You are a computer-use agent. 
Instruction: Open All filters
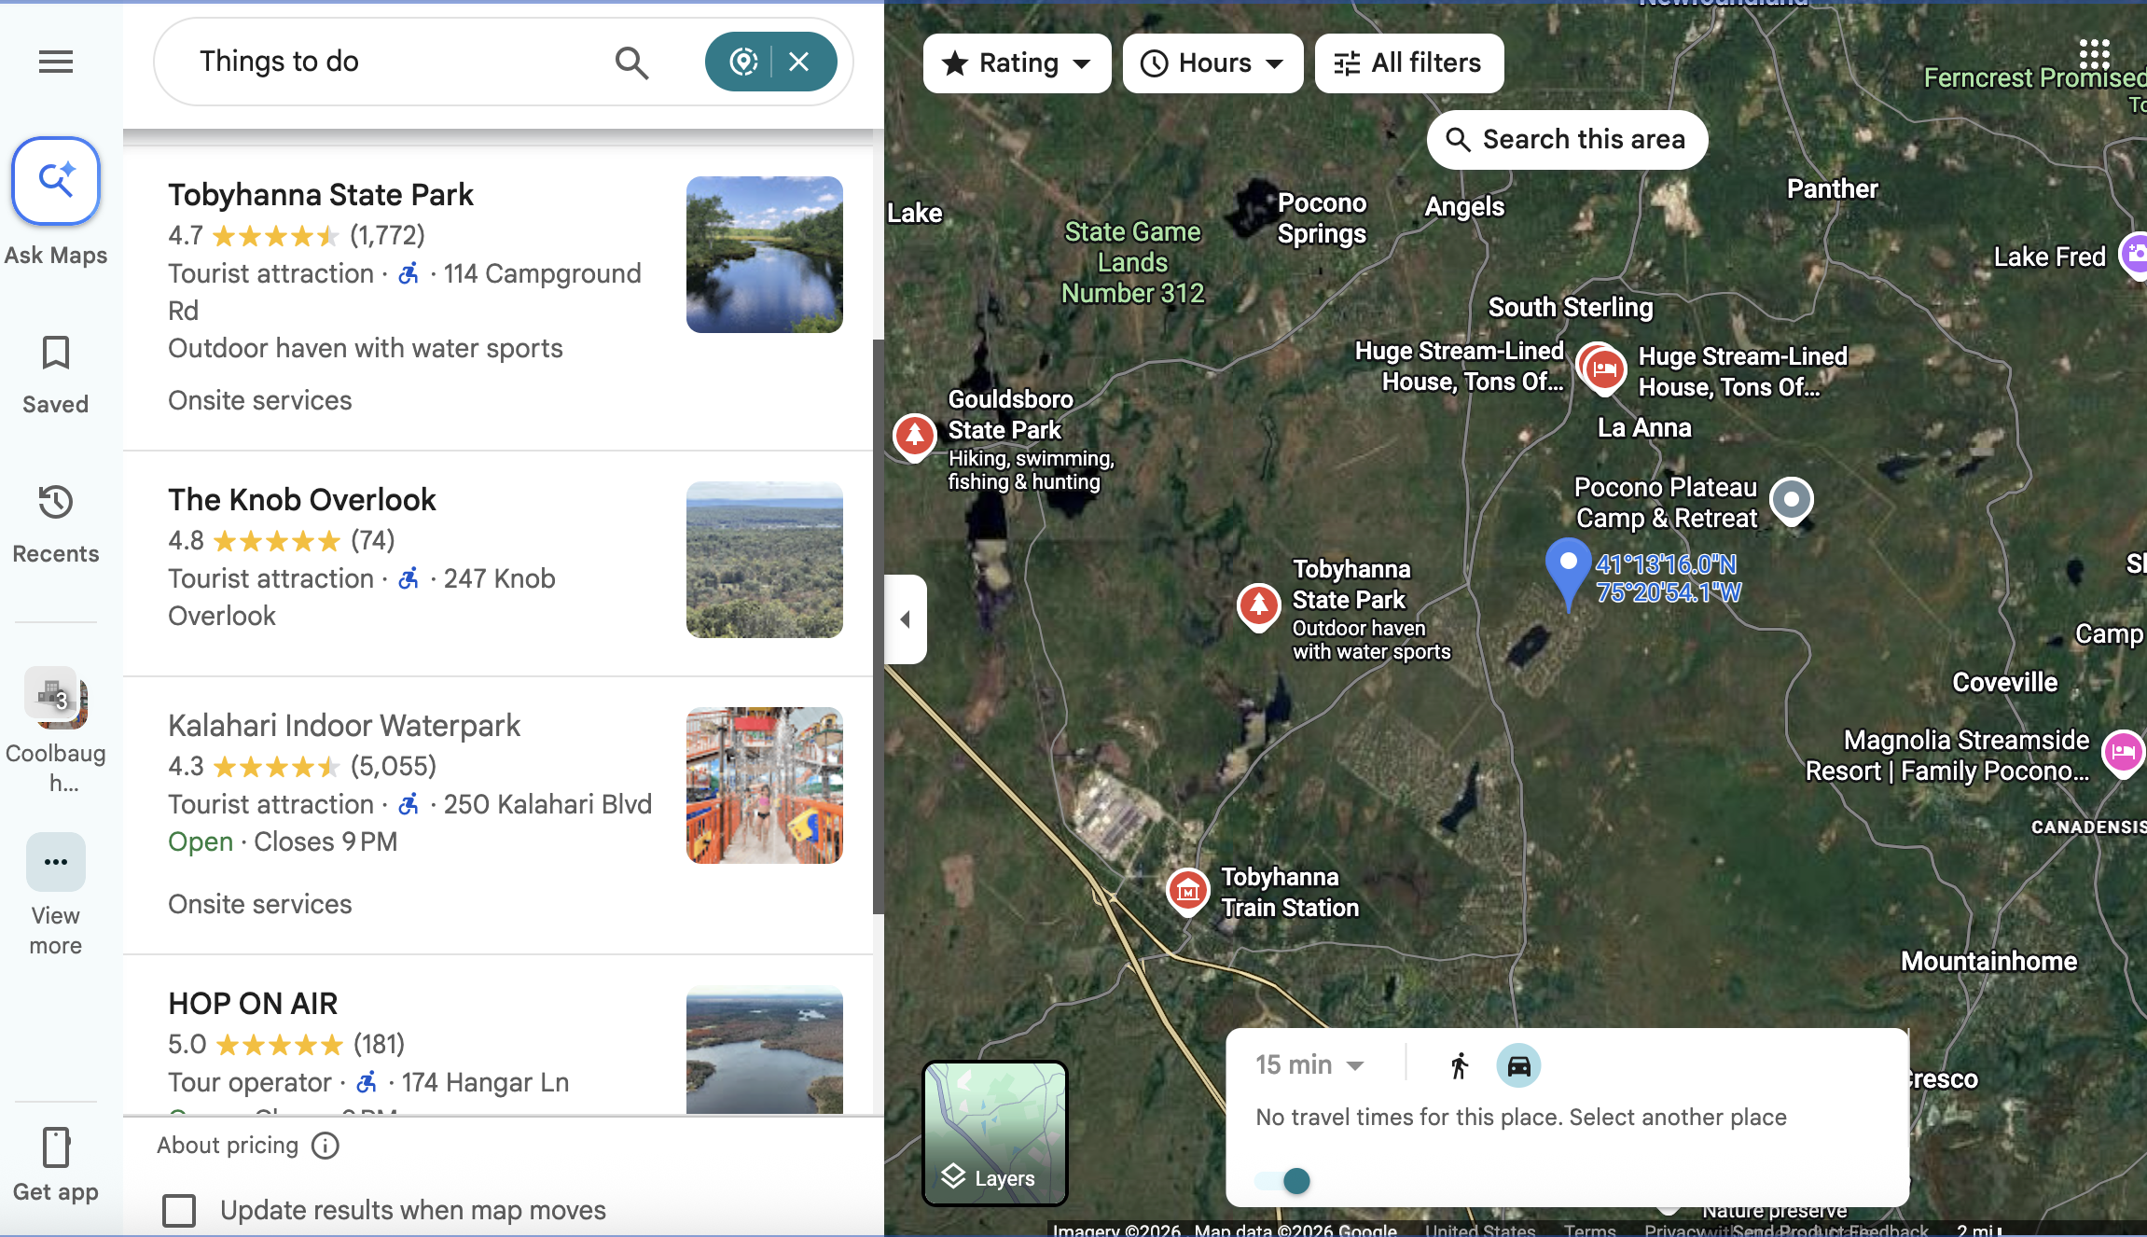1409,63
